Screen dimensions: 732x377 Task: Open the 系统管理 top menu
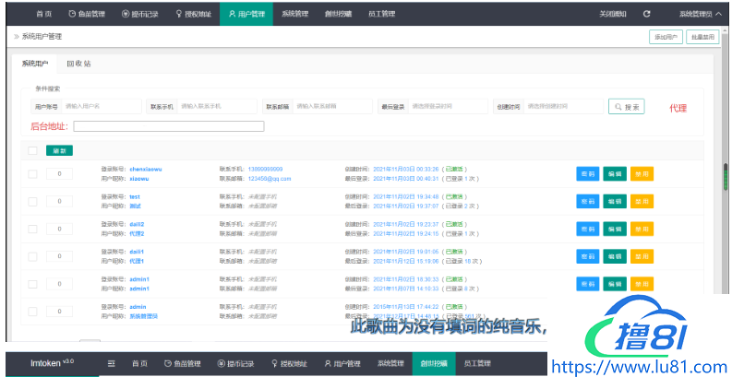pos(295,14)
